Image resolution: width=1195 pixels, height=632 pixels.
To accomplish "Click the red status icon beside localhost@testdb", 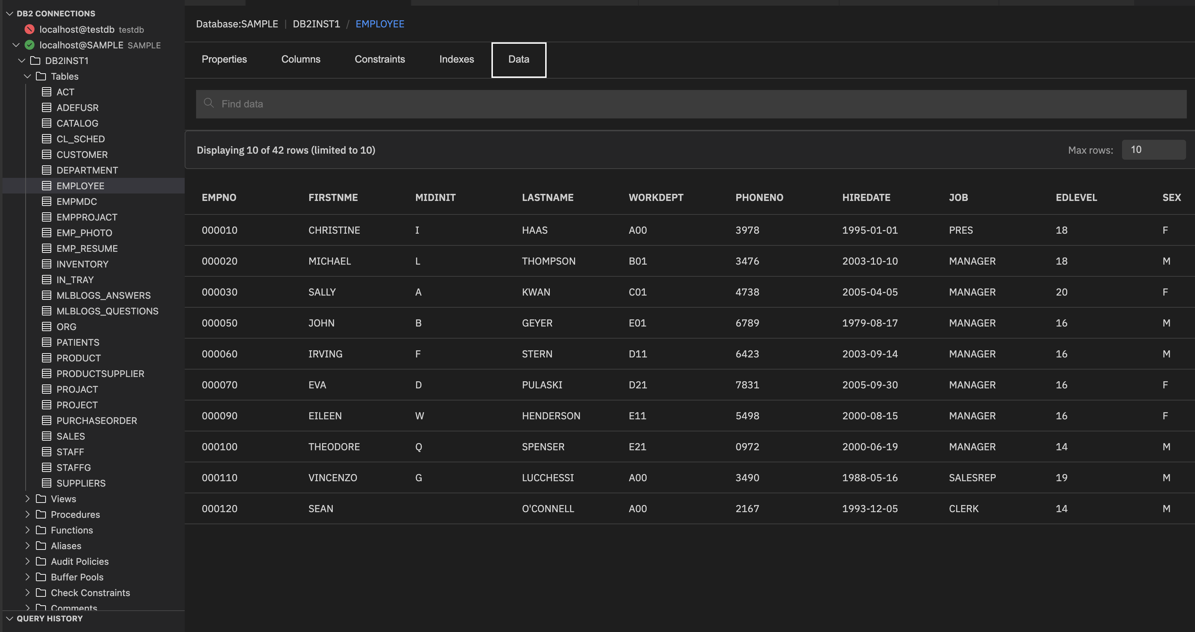I will point(29,29).
